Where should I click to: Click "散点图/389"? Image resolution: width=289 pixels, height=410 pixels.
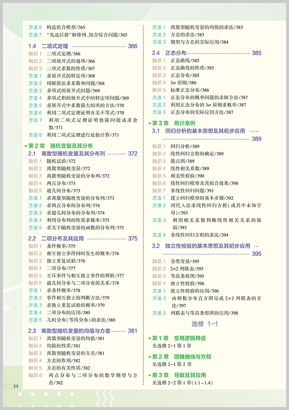tap(182, 161)
